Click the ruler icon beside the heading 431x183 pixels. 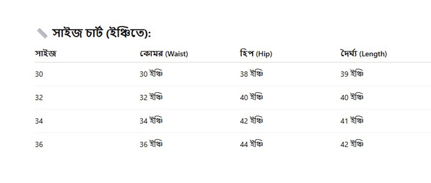(42, 33)
